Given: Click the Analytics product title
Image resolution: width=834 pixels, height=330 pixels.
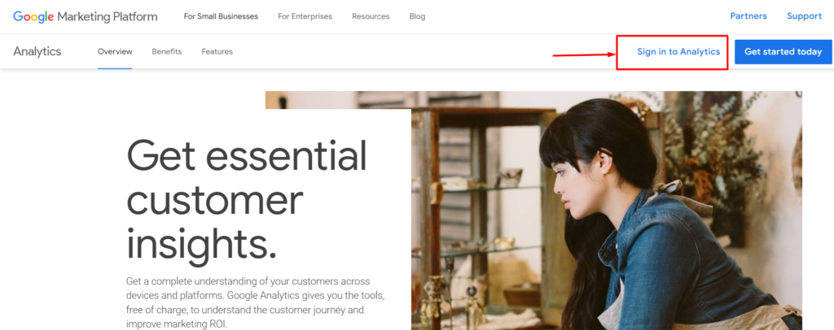Looking at the screenshot, I should pyautogui.click(x=37, y=51).
